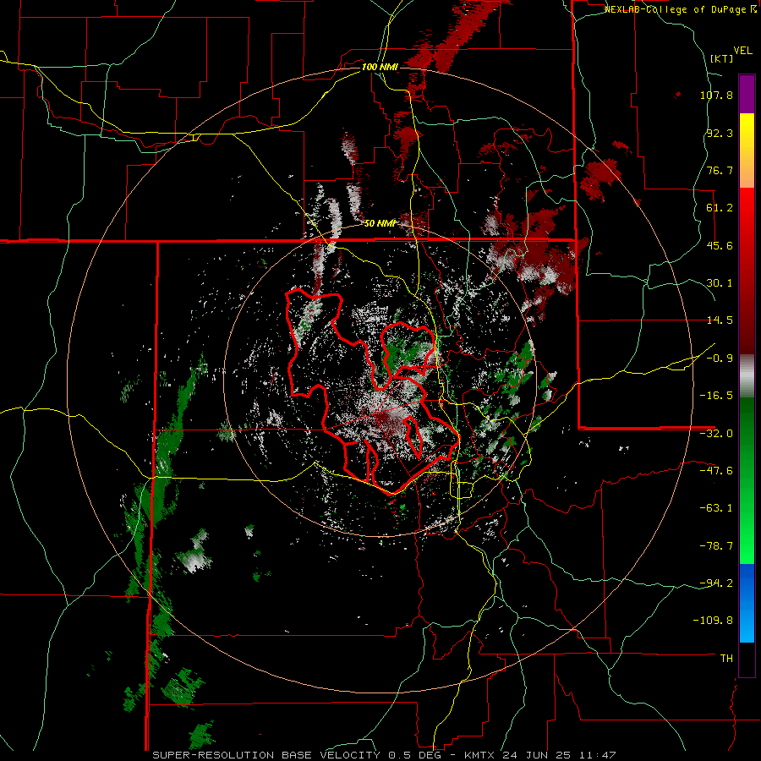Click the 30.1 velocity scale value

(720, 283)
